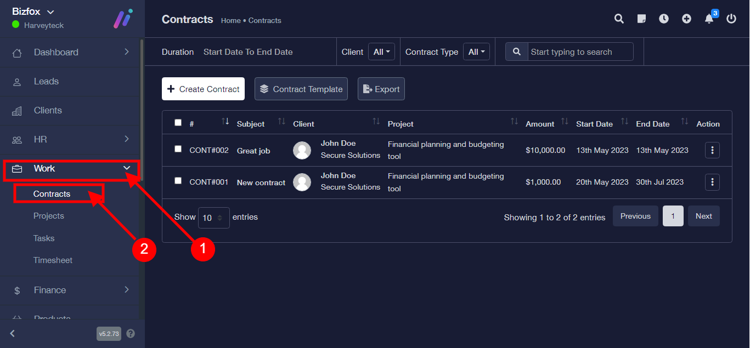The width and height of the screenshot is (750, 348).
Task: Click the Export button
Action: (381, 89)
